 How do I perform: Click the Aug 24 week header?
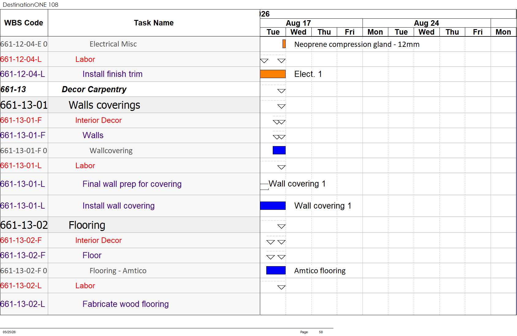[x=427, y=23]
